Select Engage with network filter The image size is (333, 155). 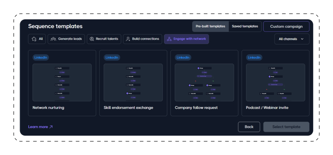click(x=186, y=39)
